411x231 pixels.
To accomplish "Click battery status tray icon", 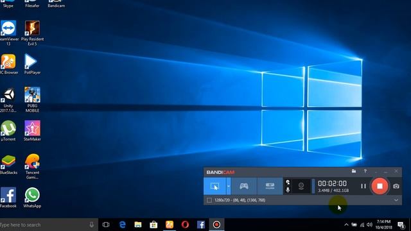I will click(x=354, y=225).
